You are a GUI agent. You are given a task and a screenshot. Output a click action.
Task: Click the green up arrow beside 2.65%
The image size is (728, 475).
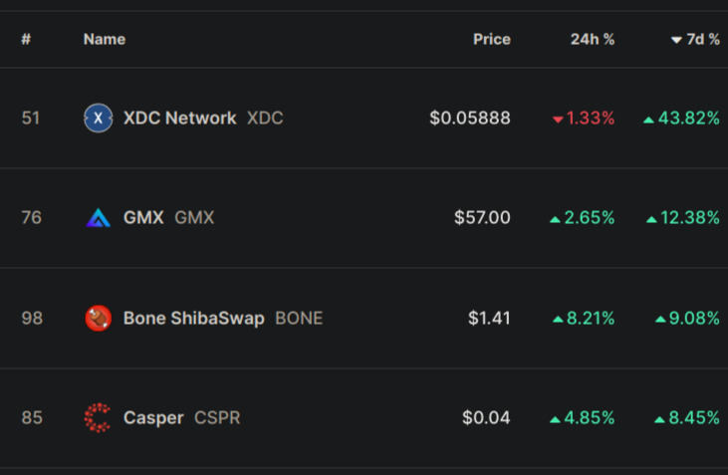pyautogui.click(x=555, y=220)
